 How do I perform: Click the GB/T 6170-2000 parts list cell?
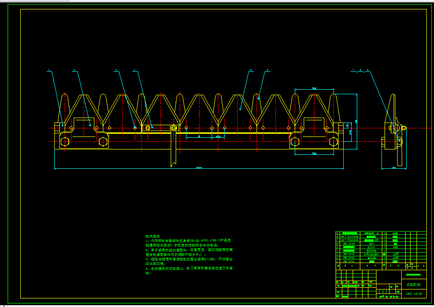click(350, 237)
